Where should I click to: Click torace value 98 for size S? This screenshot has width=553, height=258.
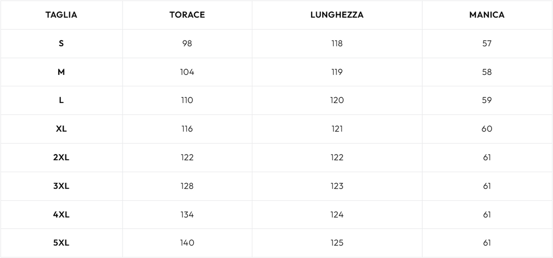[x=188, y=44]
